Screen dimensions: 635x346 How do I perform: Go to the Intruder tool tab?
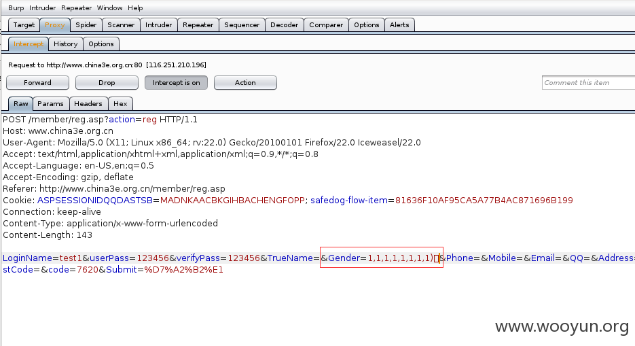[x=159, y=24]
